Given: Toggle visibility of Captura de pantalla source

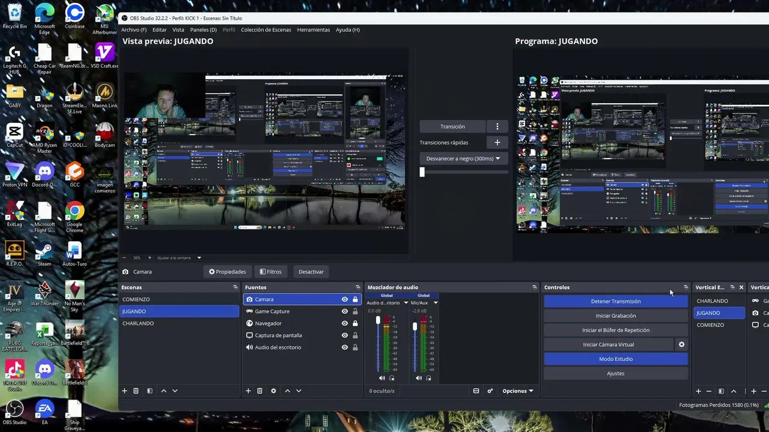Looking at the screenshot, I should tap(345, 335).
